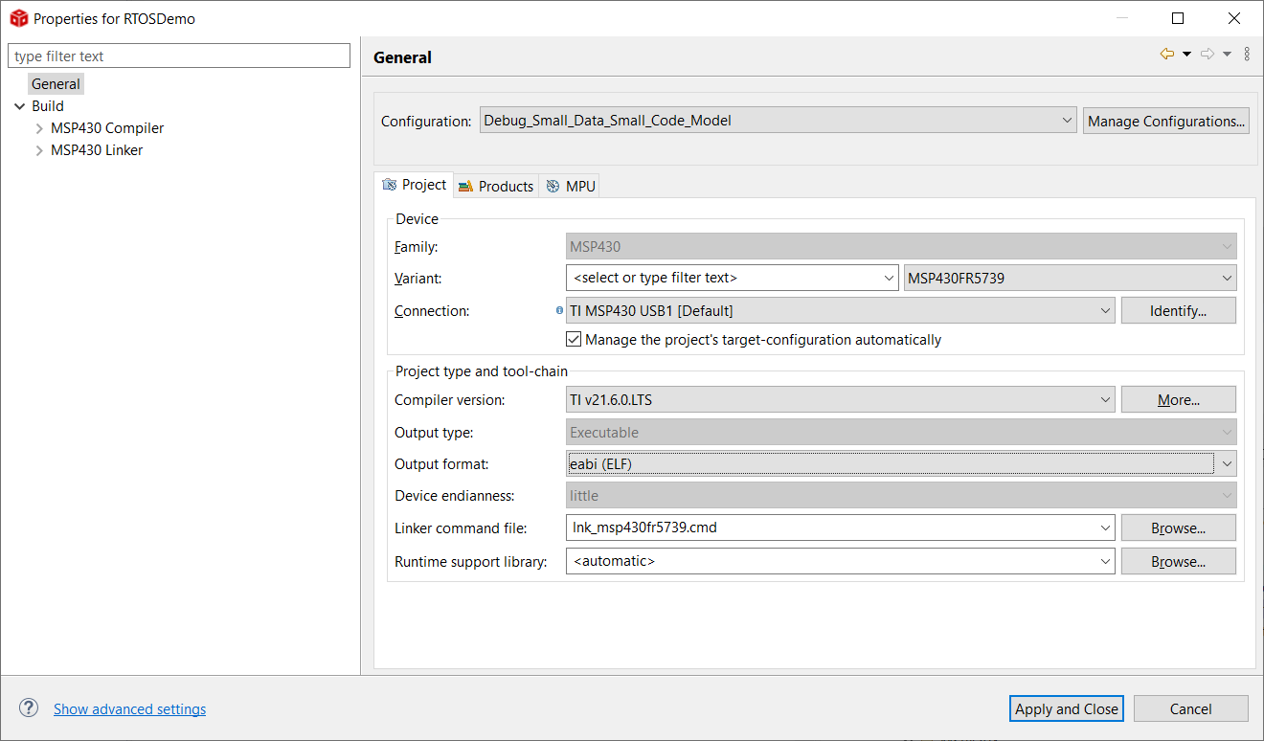Select MSP430 Compiler tree item
Screen dimensions: 1264x741
tap(107, 128)
